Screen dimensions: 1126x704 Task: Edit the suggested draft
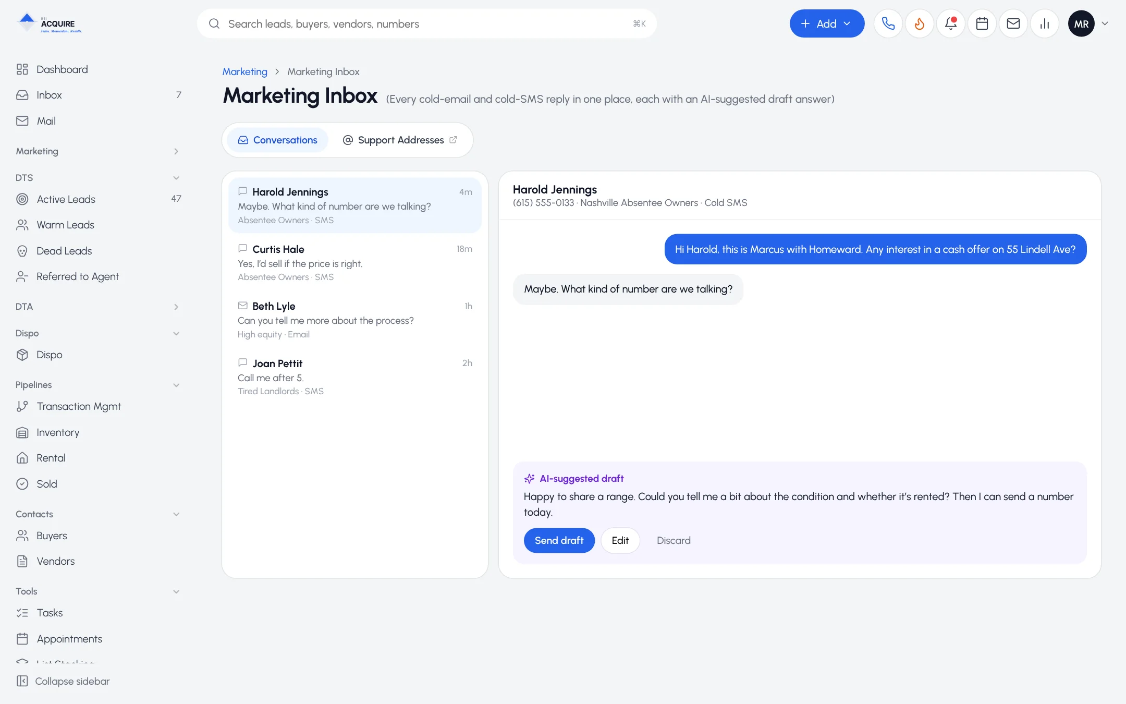(620, 540)
